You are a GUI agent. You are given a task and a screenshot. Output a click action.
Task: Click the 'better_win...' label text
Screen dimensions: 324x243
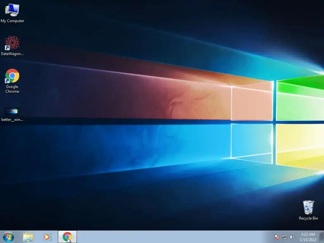[12, 119]
